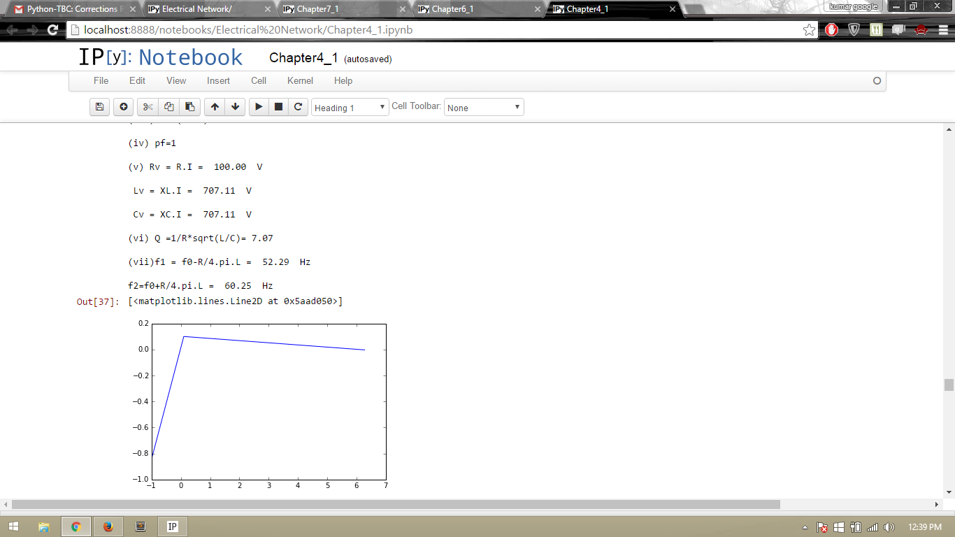Image resolution: width=955 pixels, height=537 pixels.
Task: Bookmark the page with star icon
Action: click(809, 30)
